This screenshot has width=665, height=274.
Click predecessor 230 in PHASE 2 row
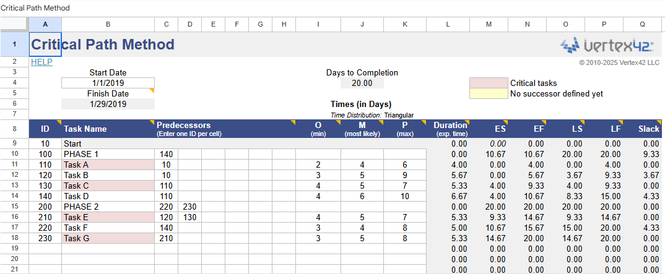[189, 207]
